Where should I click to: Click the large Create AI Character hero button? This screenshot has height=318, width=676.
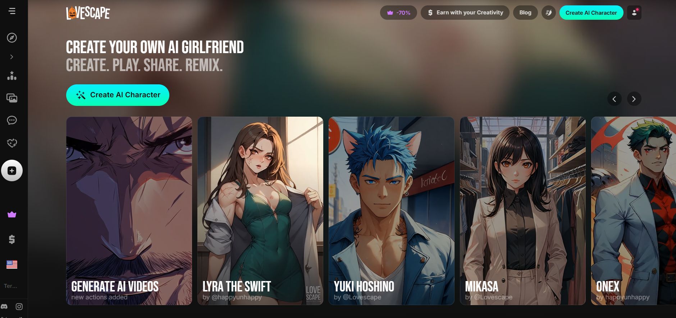point(118,95)
